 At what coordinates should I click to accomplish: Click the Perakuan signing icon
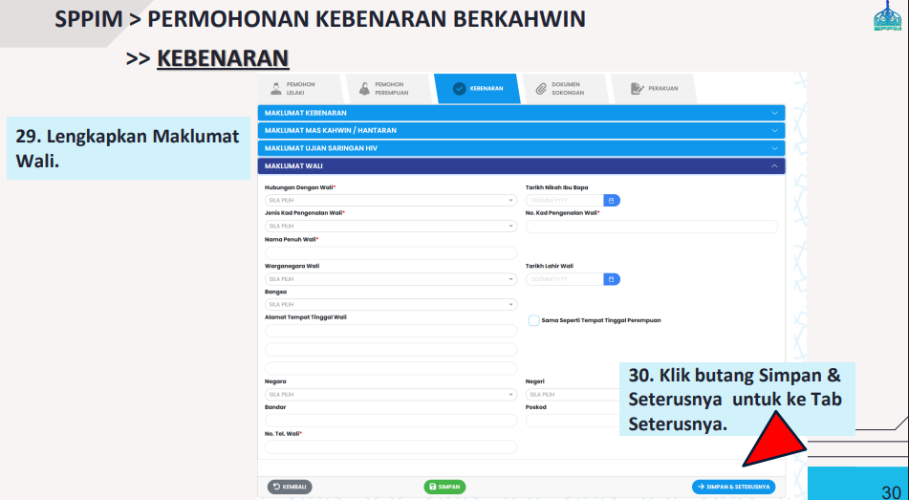[637, 89]
